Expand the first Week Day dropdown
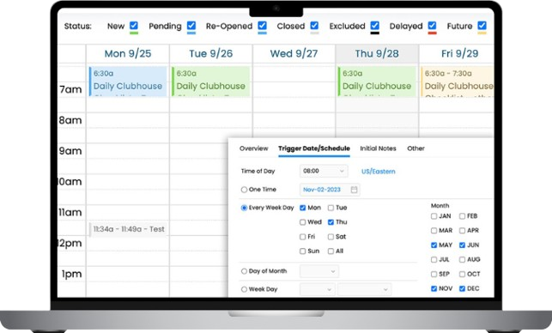This screenshot has height=333, width=552. [317, 289]
